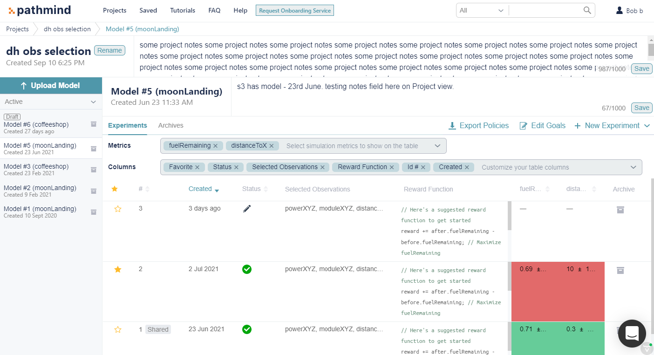
Task: Remove the Reward Function column chip
Action: (x=392, y=167)
